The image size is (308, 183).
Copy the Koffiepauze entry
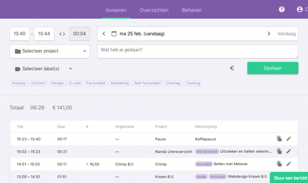(x=279, y=139)
